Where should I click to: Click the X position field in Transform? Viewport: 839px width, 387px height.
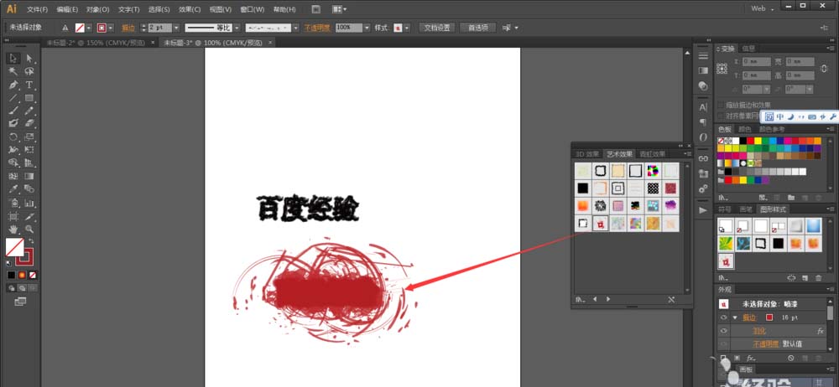[x=757, y=62]
